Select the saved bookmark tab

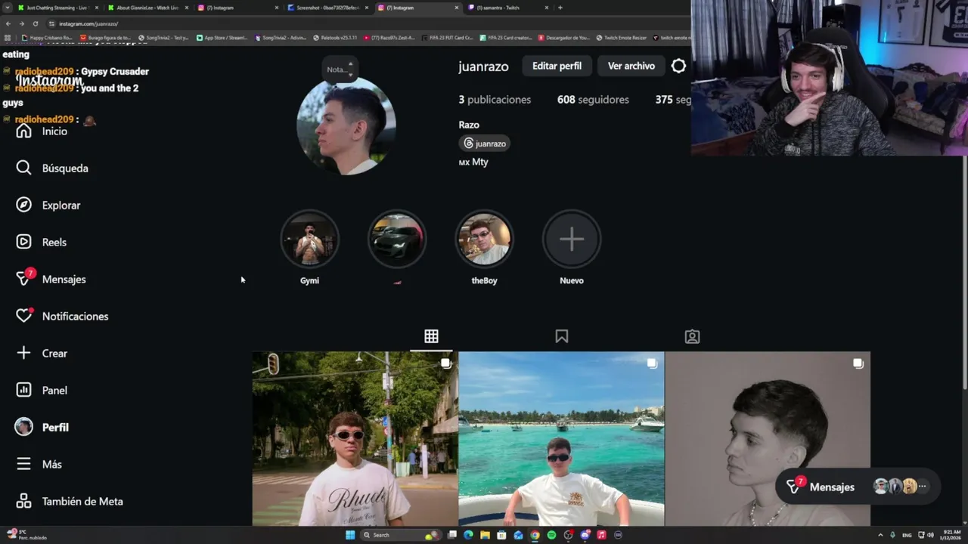pyautogui.click(x=562, y=336)
